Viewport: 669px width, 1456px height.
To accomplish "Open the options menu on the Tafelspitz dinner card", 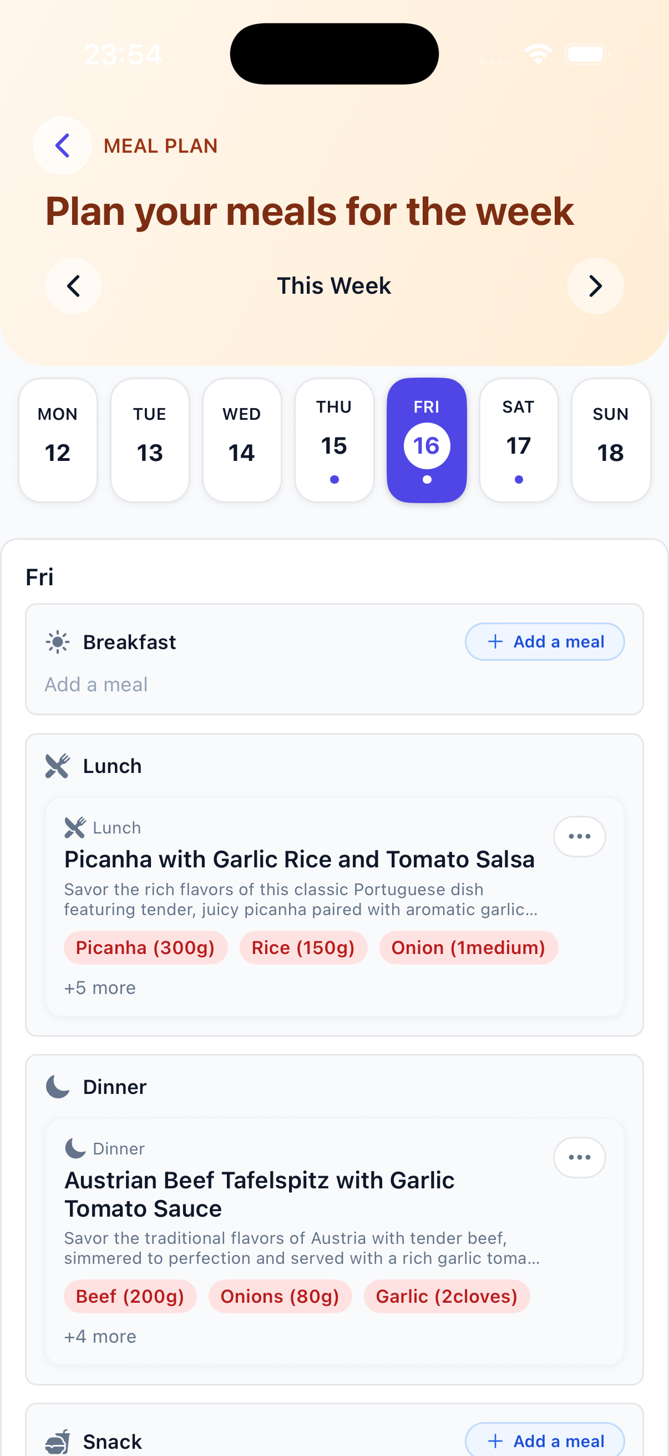I will [579, 1157].
